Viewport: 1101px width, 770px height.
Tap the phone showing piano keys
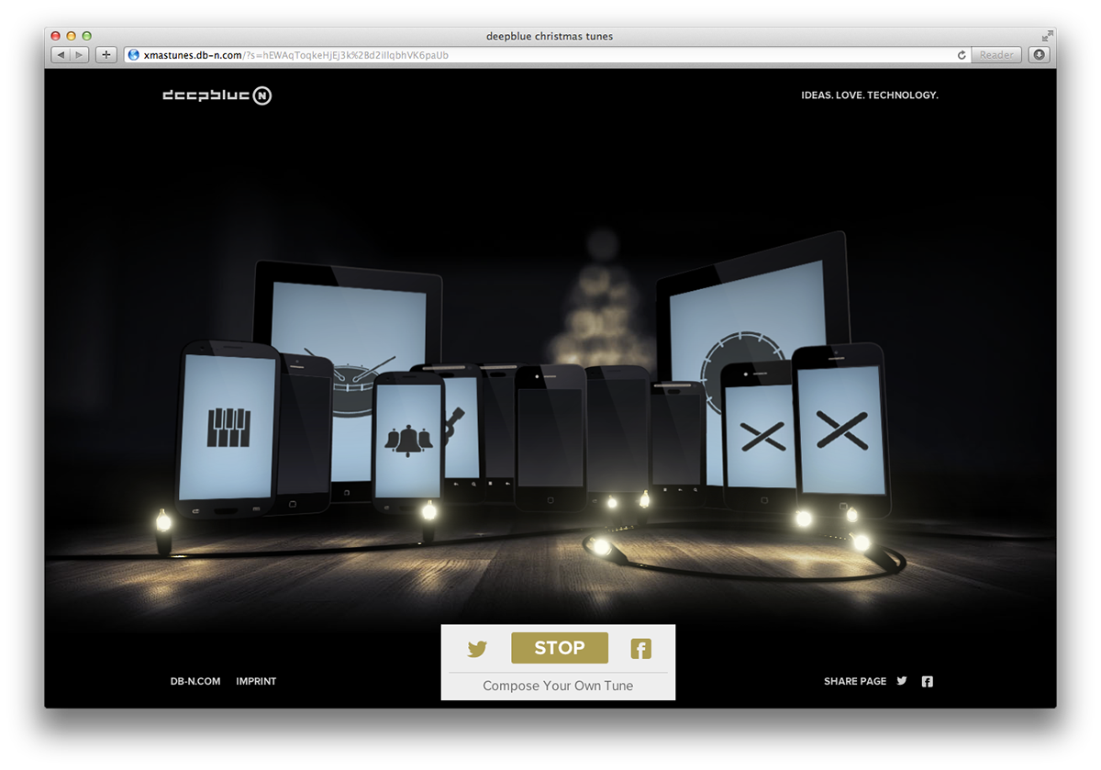point(228,430)
